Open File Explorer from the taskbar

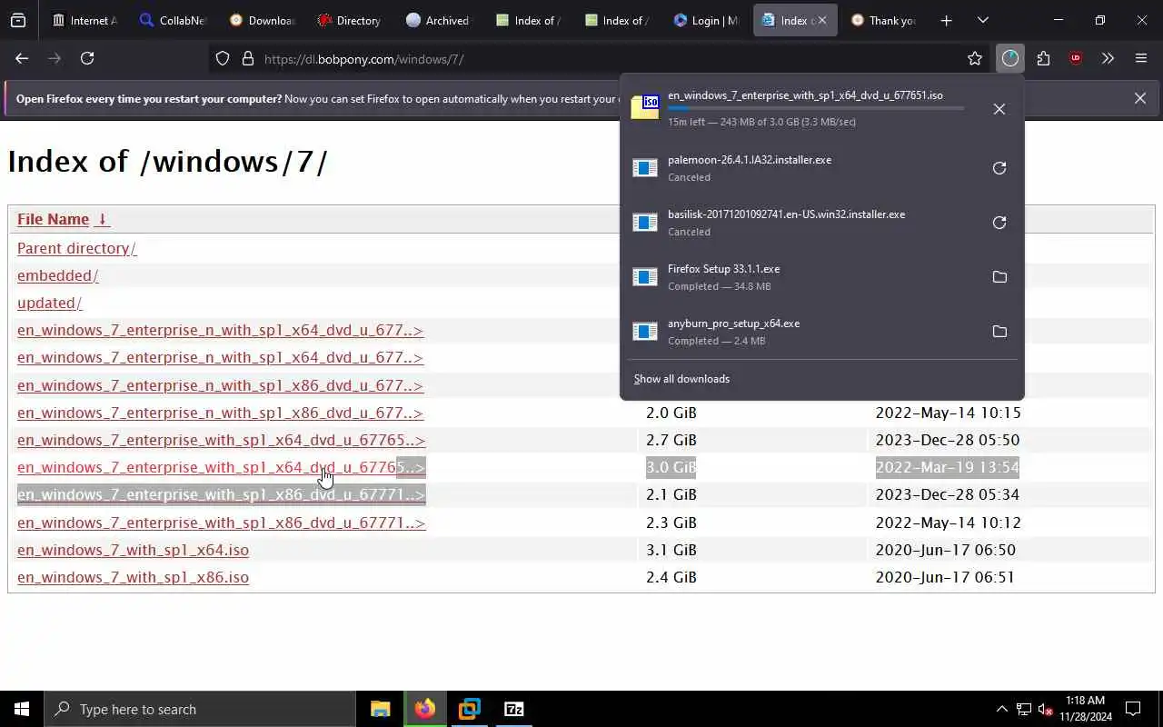[x=380, y=709]
